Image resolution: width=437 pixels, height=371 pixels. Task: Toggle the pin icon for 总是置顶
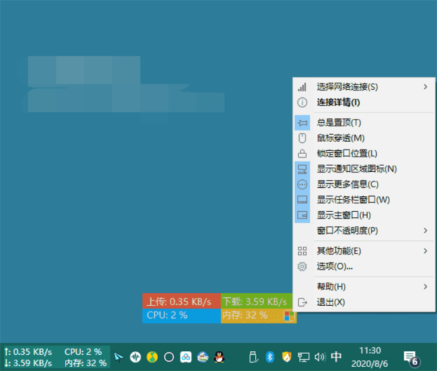302,123
